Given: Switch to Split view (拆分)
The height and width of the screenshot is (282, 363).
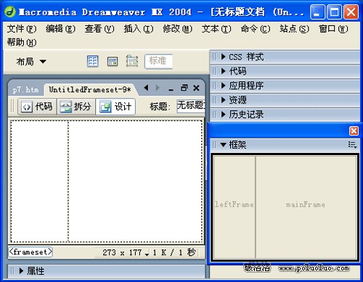Looking at the screenshot, I should 76,107.
